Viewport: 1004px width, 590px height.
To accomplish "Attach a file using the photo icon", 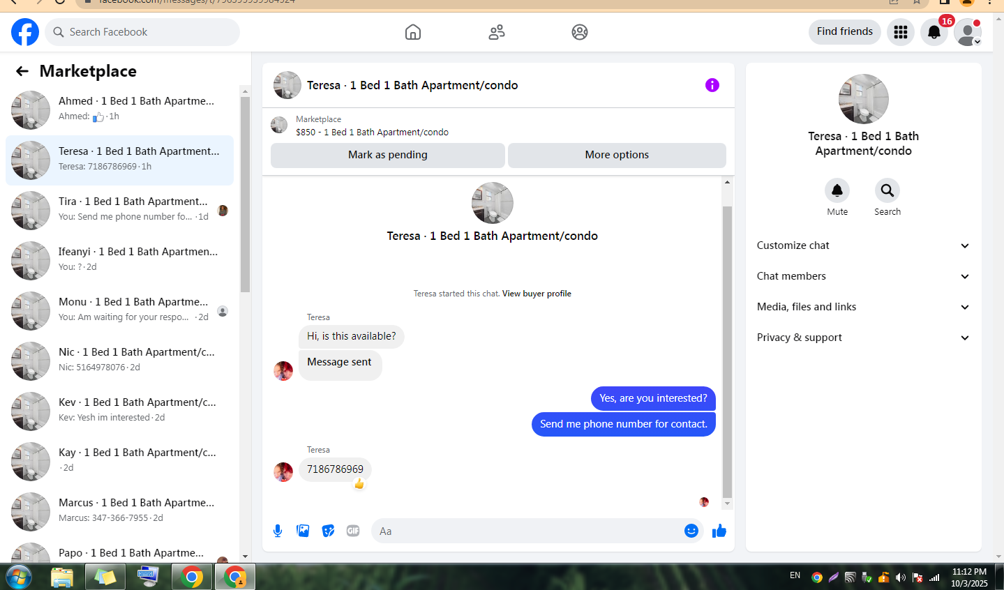I will (x=303, y=531).
